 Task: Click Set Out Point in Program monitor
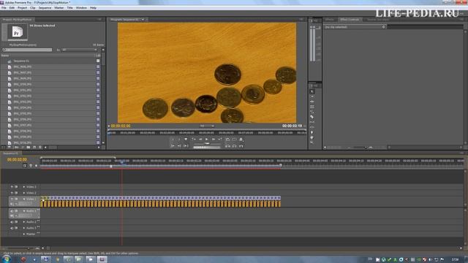[x=179, y=140]
